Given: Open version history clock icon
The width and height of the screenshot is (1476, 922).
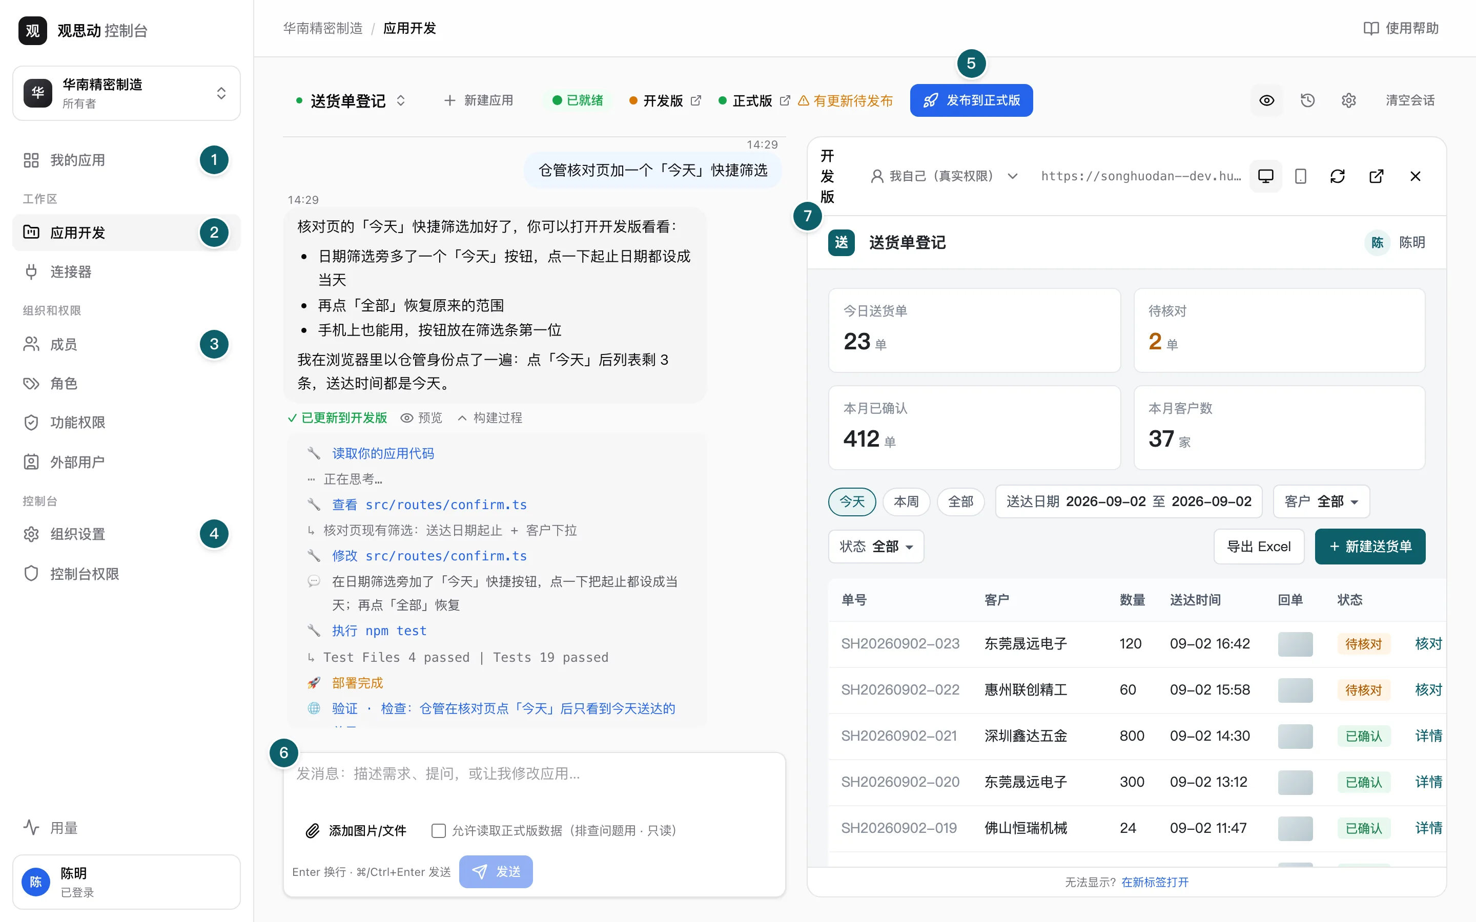Looking at the screenshot, I should point(1307,100).
